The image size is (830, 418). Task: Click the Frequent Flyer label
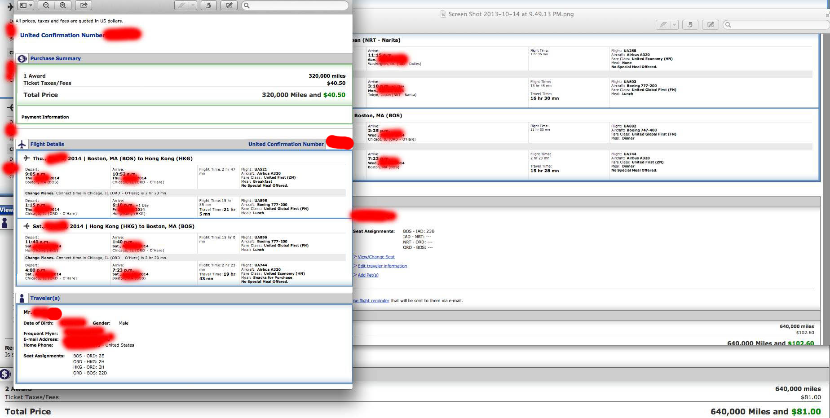click(40, 334)
